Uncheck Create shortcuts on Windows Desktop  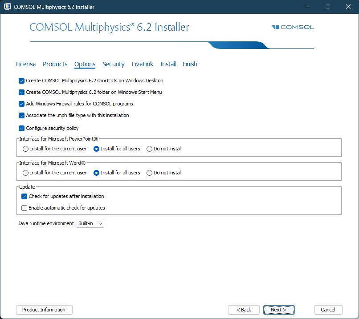click(21, 81)
